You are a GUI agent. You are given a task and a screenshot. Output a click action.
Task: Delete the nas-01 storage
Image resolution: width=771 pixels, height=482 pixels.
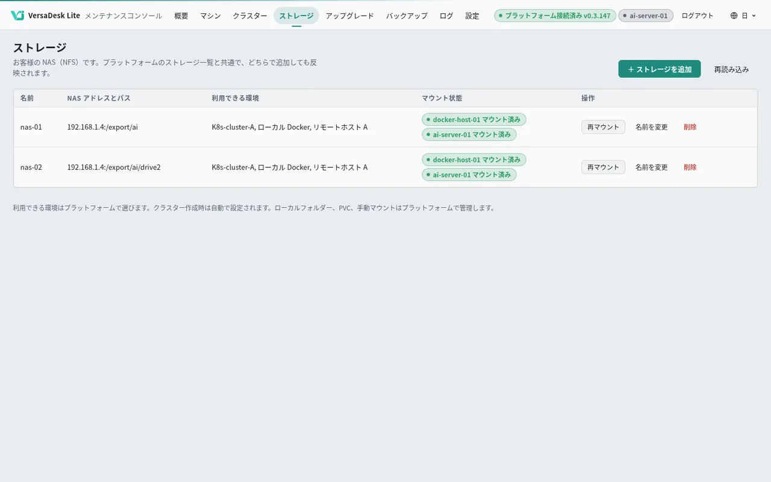(x=690, y=127)
